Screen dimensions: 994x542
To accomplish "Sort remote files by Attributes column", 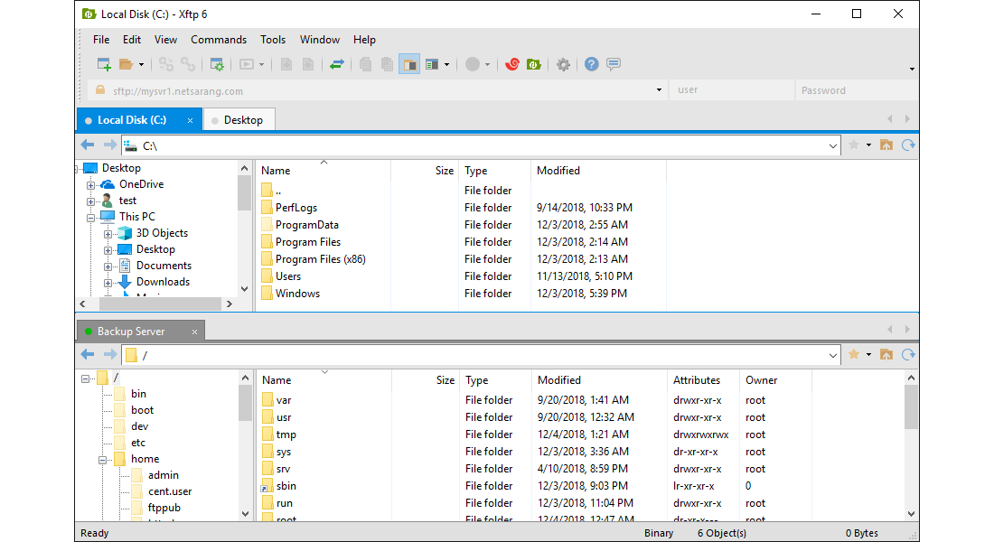I will pos(697,380).
